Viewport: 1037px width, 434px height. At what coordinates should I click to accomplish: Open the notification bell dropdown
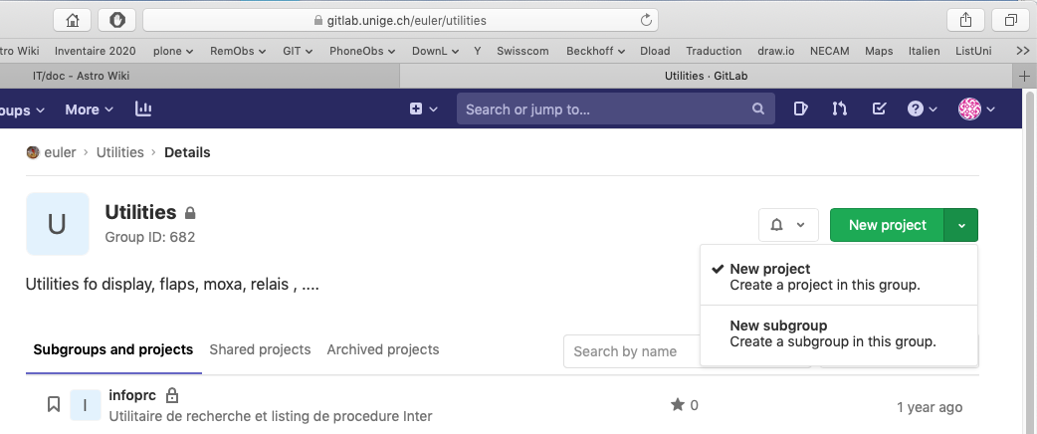(788, 225)
